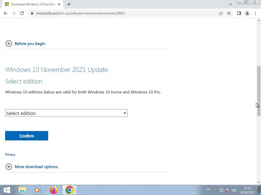Bookmark this page with star icon
Viewport: 261px width, 195px height.
(x=229, y=13)
